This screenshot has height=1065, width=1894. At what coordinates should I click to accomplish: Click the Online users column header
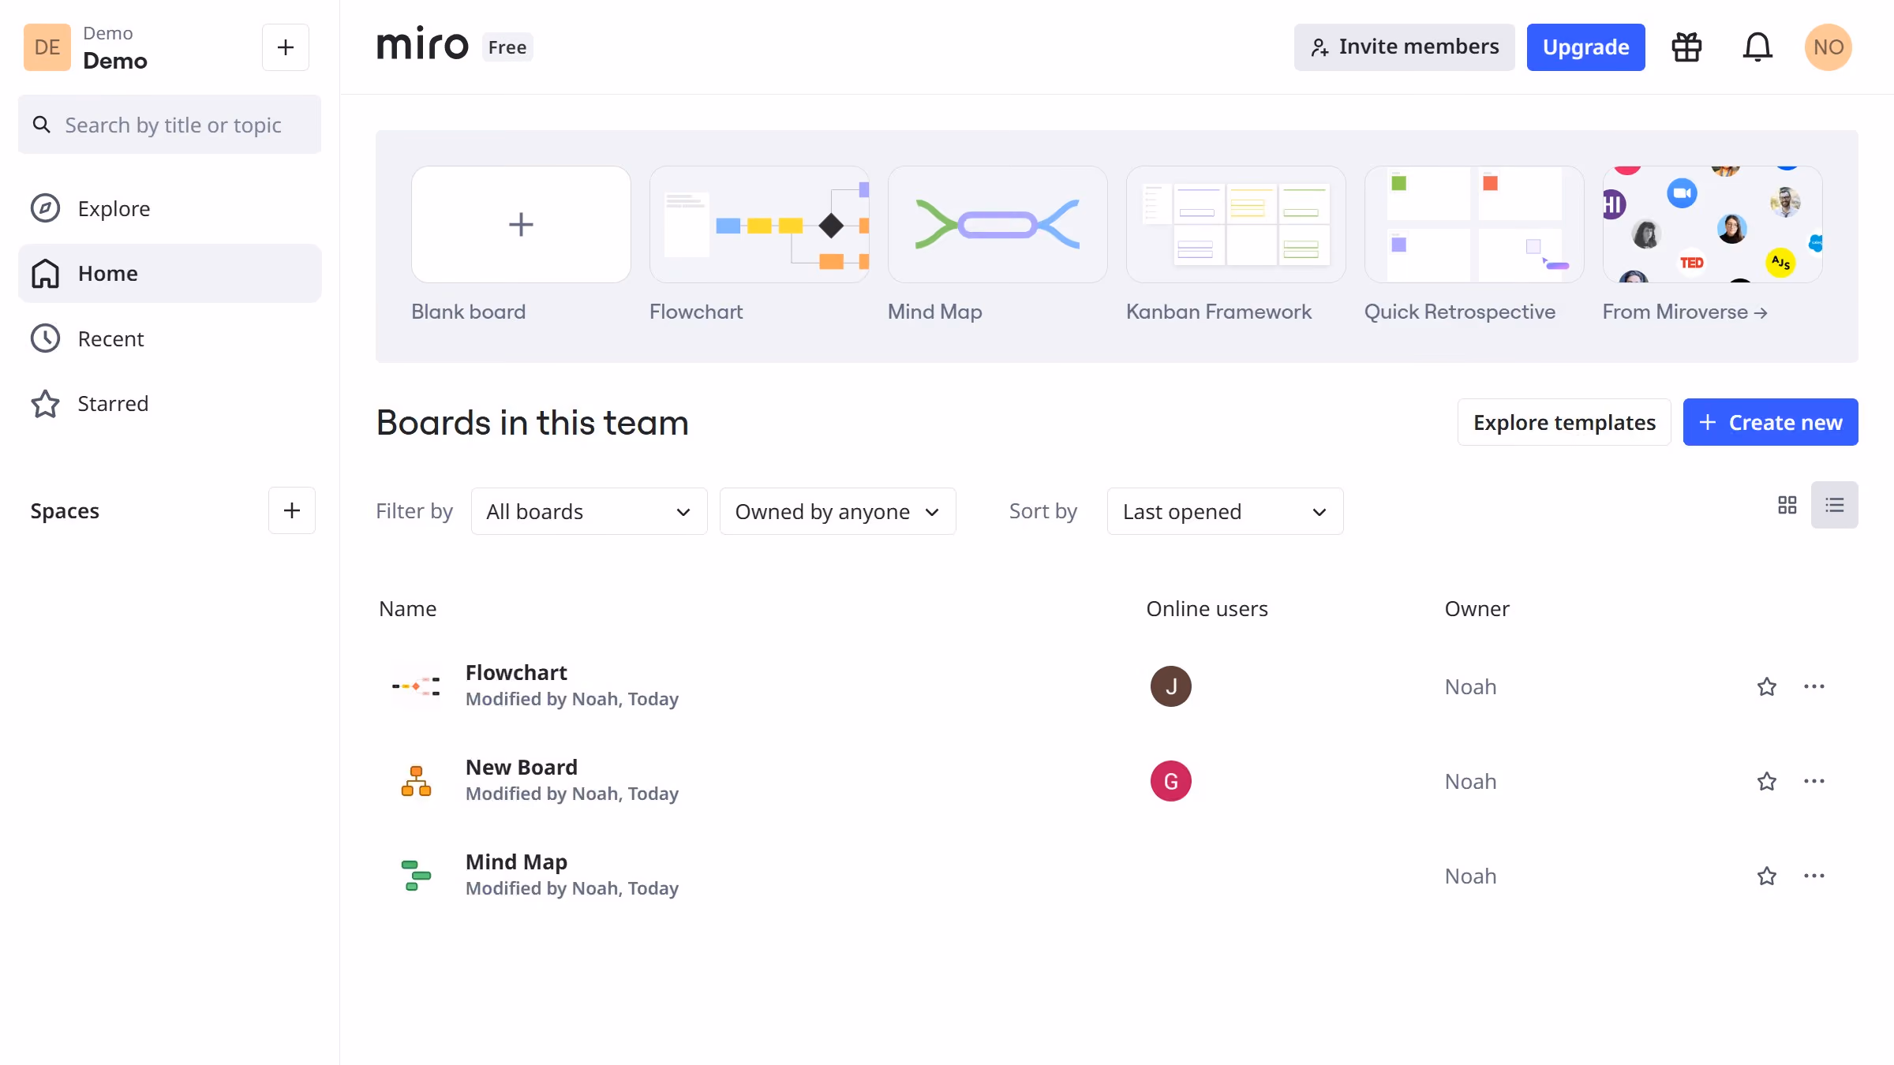(1207, 608)
